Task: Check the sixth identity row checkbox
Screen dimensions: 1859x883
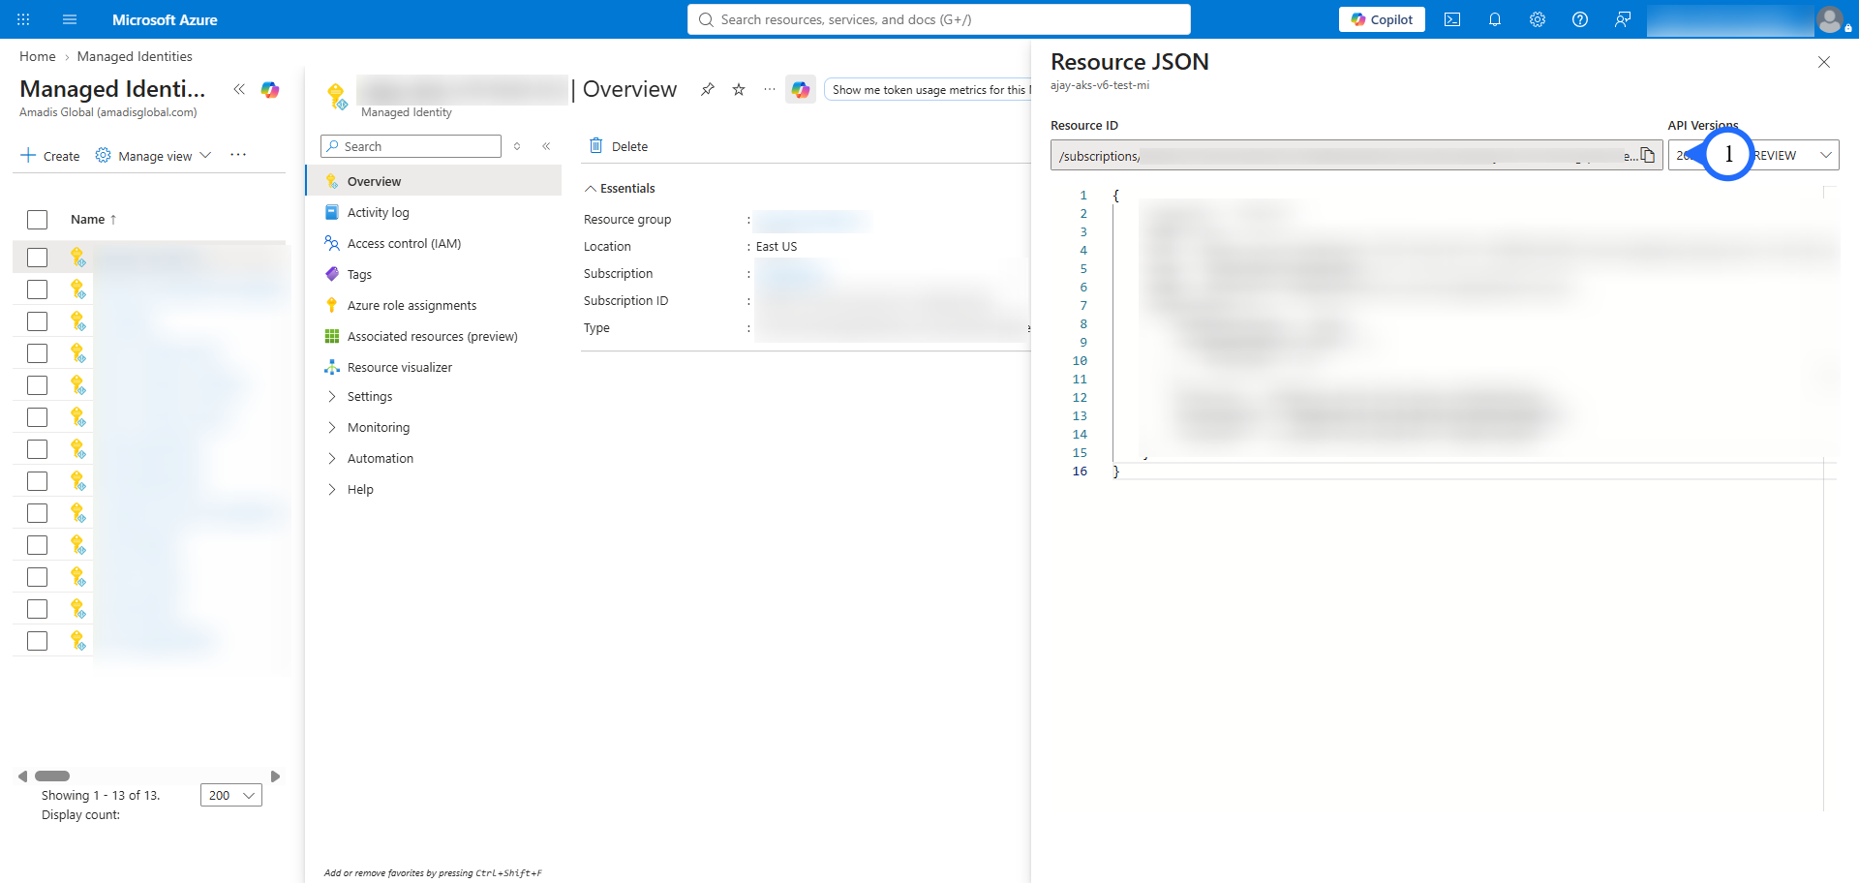Action: (x=38, y=417)
